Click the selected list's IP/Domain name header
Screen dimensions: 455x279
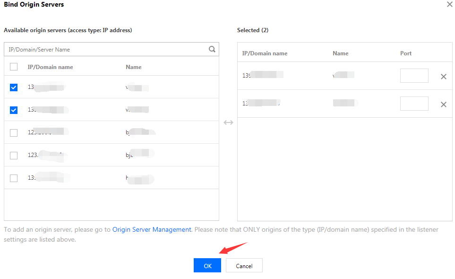pyautogui.click(x=265, y=53)
